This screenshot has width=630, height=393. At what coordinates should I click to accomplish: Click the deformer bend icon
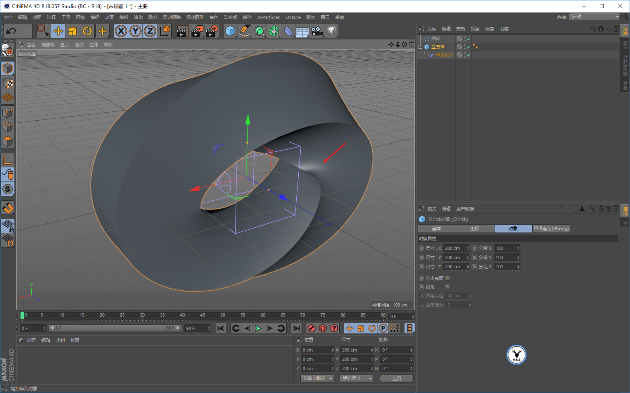pyautogui.click(x=288, y=31)
